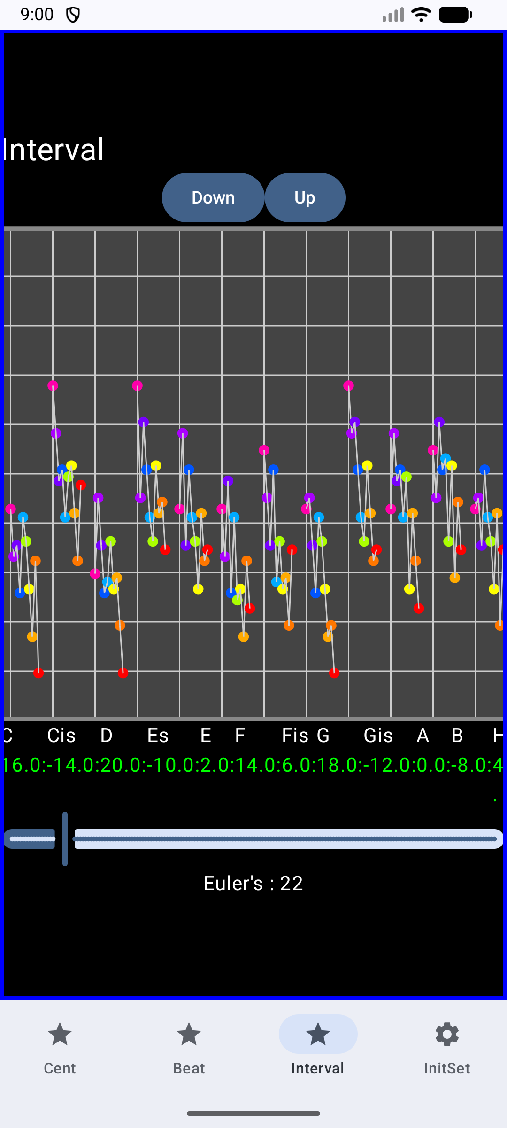This screenshot has width=507, height=1128.
Task: Click the Fis note label under the chart
Action: point(295,736)
